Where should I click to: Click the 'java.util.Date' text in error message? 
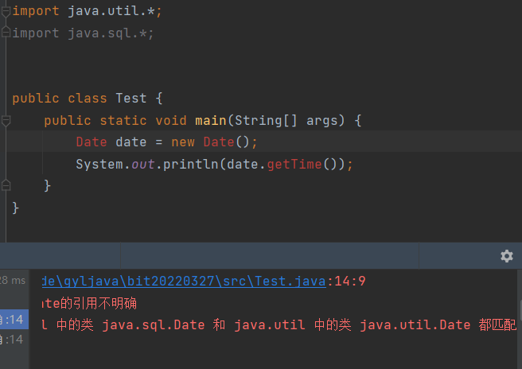tap(415, 324)
